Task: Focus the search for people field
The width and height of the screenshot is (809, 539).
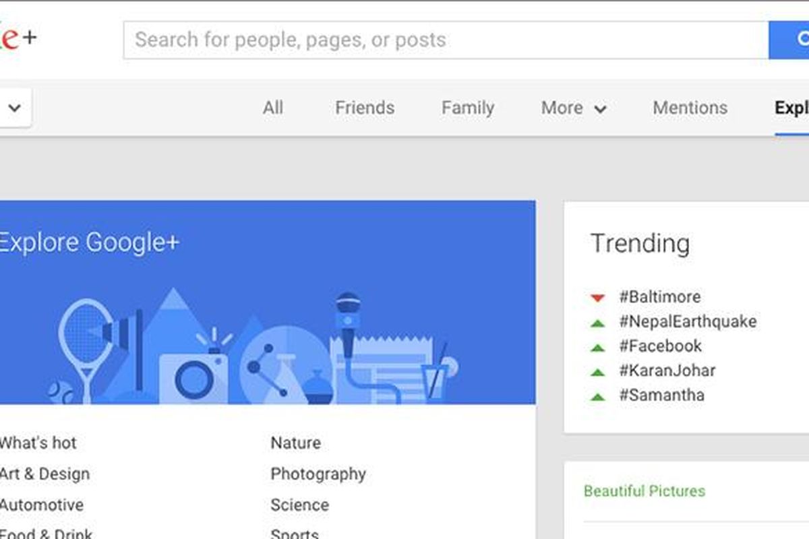Action: [x=445, y=40]
